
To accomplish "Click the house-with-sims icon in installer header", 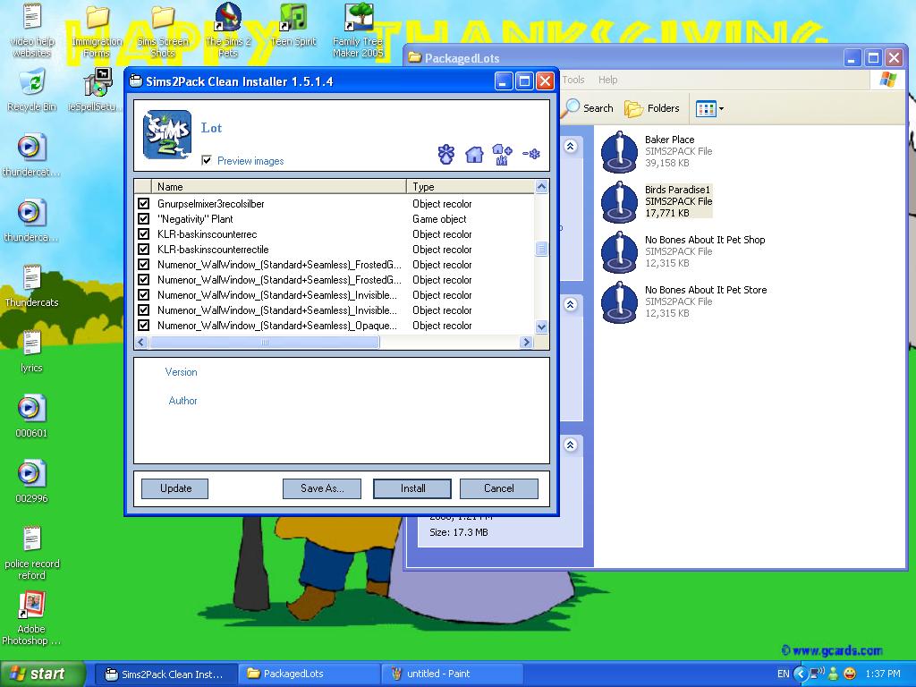I will pos(502,154).
